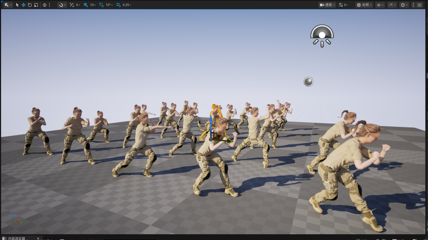Screen dimensions: 428x240
Task: Open the gear viewport settings button
Action: [404, 5]
